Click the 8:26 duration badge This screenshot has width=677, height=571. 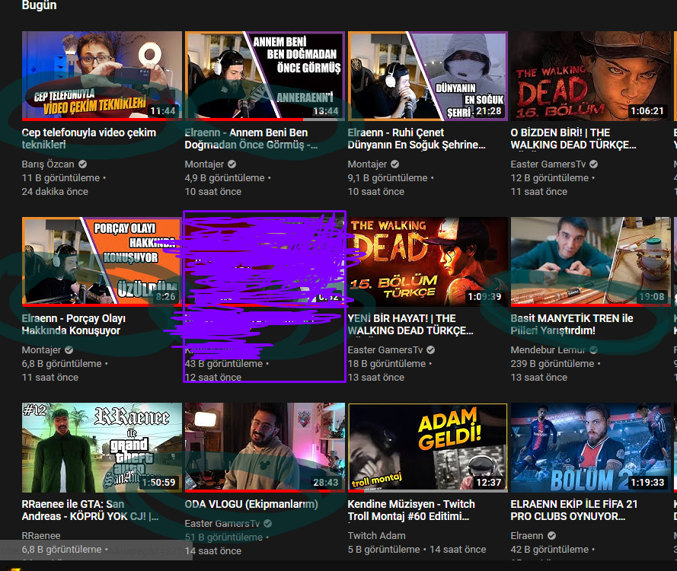click(x=166, y=296)
